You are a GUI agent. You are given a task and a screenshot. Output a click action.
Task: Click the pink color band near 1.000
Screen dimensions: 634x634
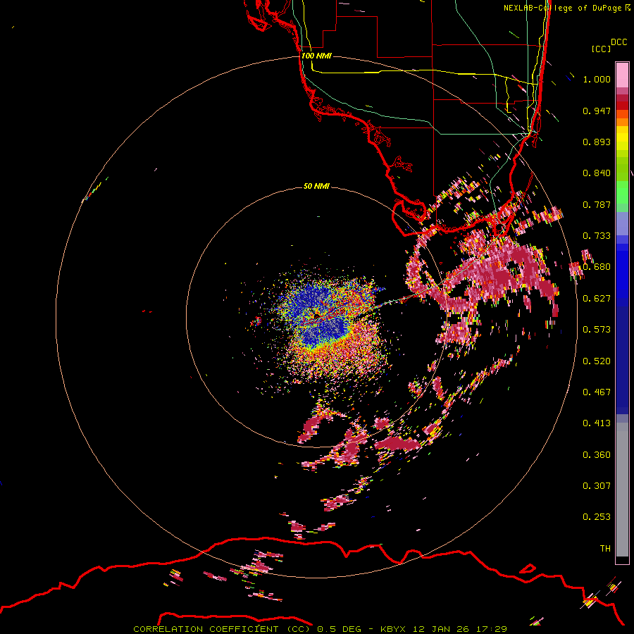coord(622,75)
